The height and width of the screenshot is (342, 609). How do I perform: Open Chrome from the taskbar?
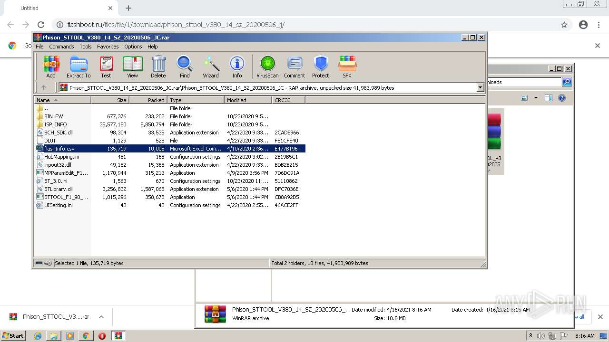pos(86,336)
